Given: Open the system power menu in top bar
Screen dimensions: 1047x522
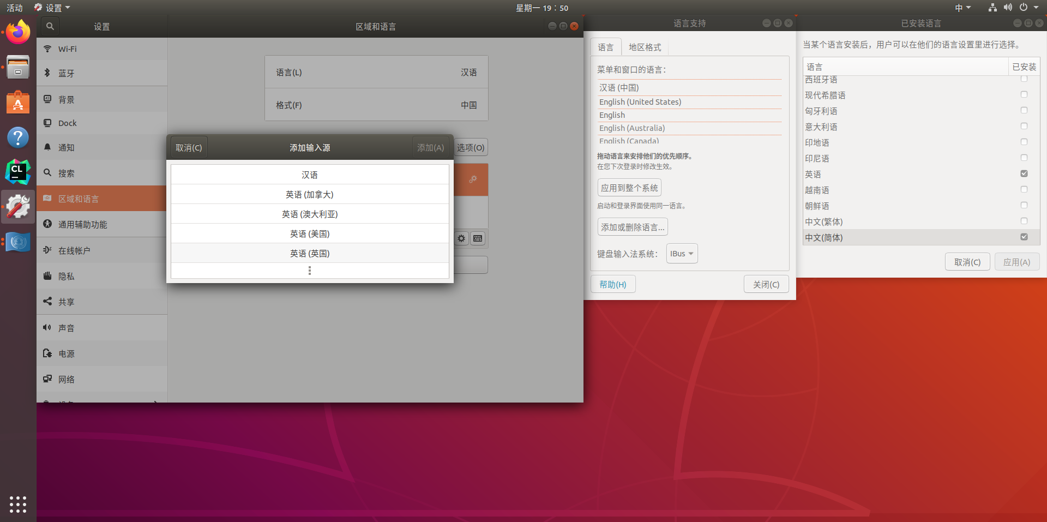Looking at the screenshot, I should click(x=1028, y=8).
